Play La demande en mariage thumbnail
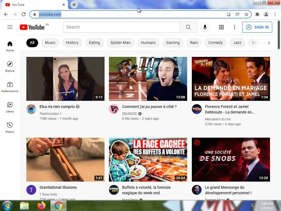281x211 pixels. point(231,79)
